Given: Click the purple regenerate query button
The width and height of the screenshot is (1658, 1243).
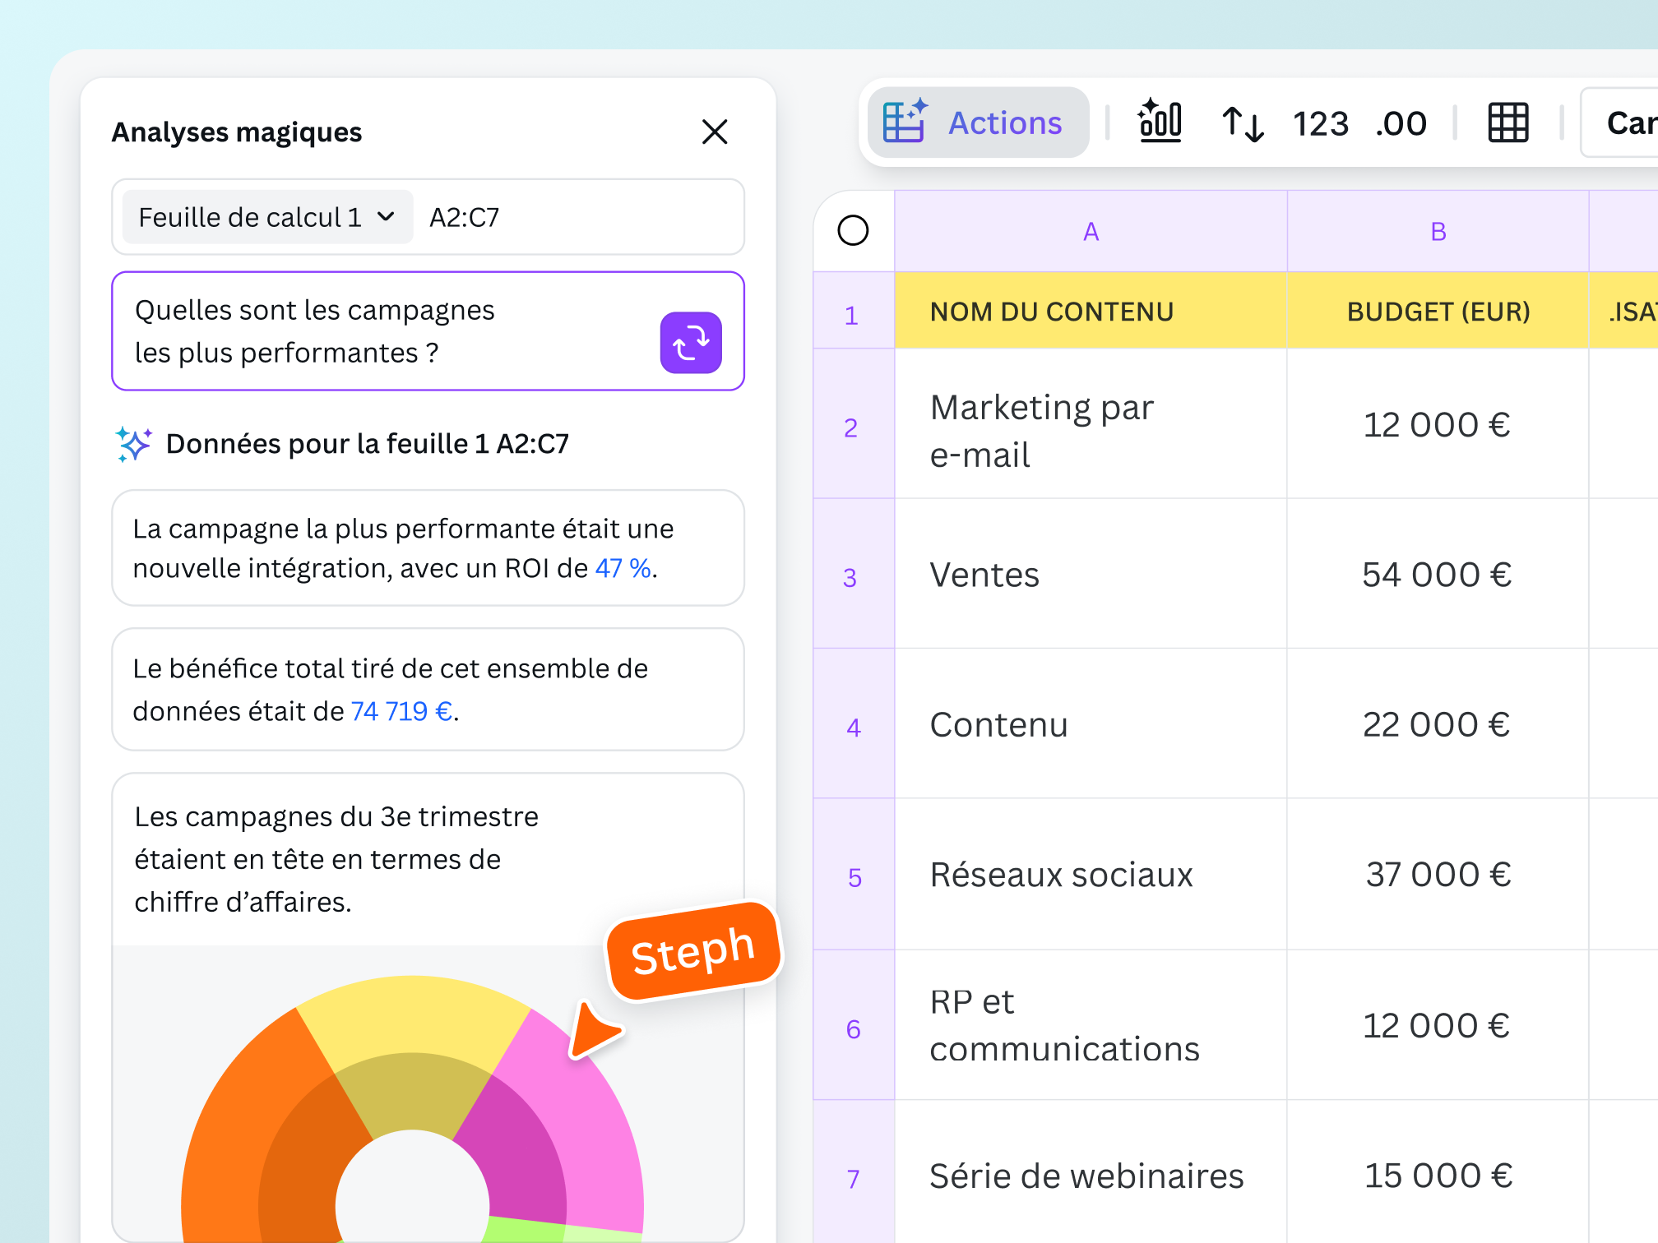Looking at the screenshot, I should [x=691, y=343].
